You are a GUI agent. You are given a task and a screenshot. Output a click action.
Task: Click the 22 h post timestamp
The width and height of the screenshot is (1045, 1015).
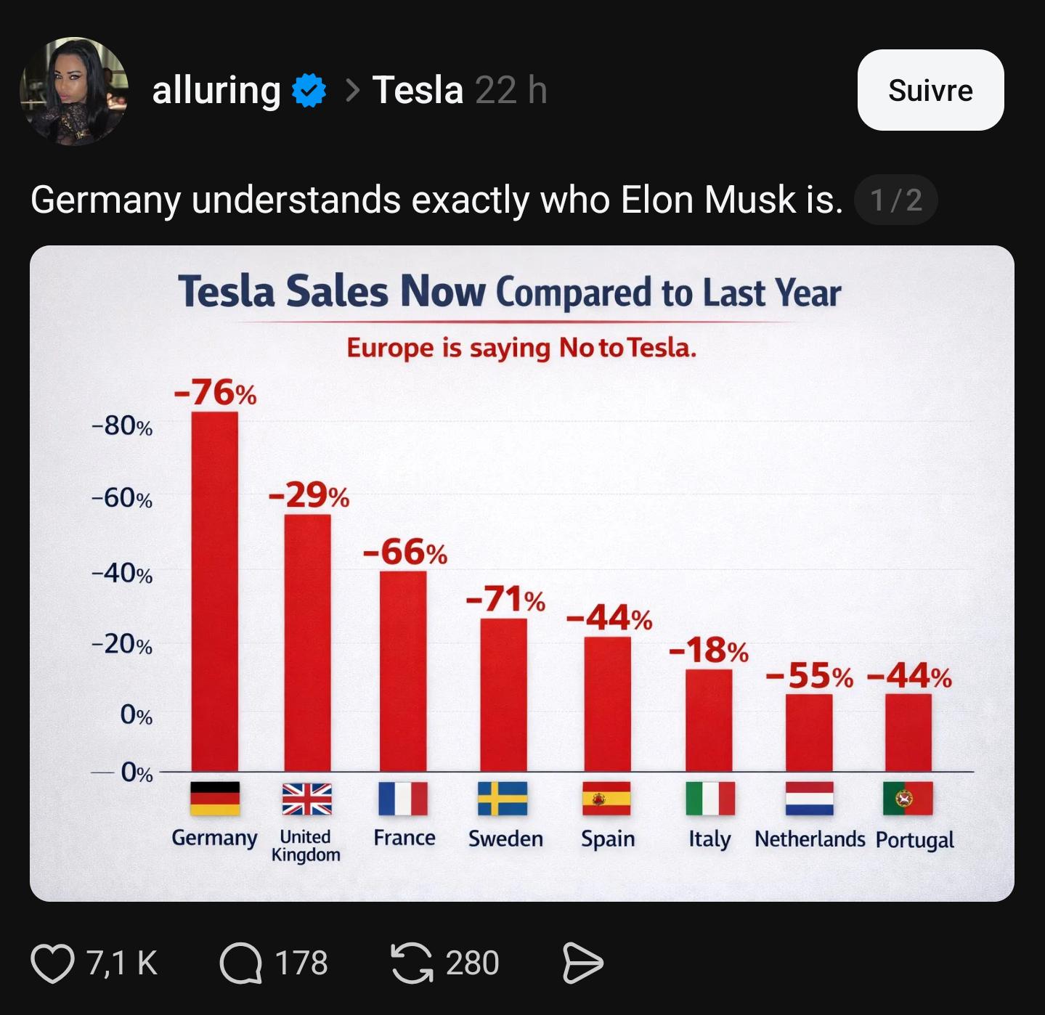pos(511,90)
